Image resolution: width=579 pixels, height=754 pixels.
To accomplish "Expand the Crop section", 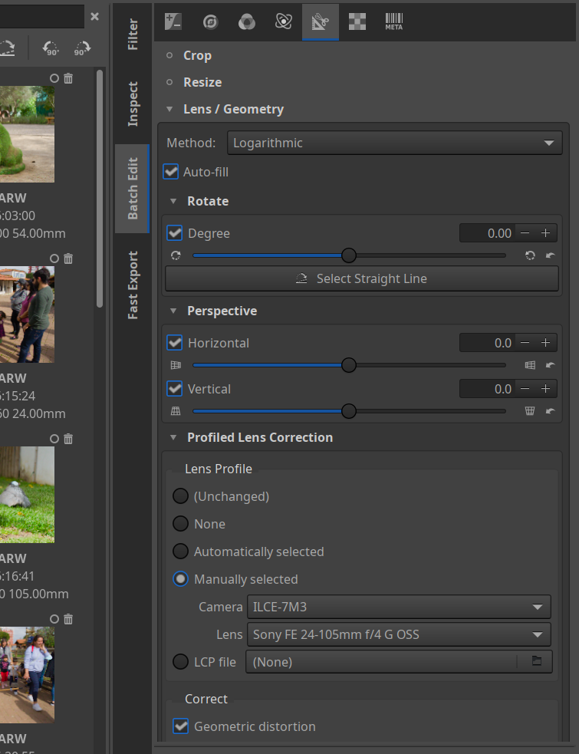I will (x=197, y=56).
